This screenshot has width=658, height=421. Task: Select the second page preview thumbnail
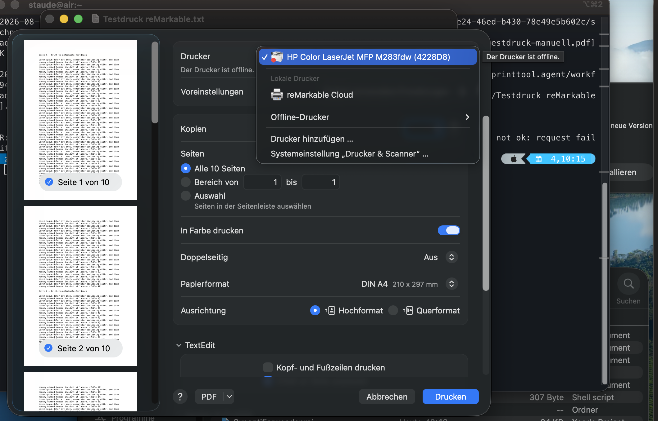81,286
